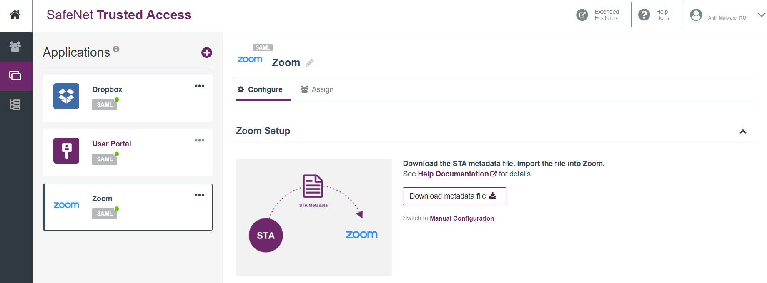Open Extended Features icon

582,15
